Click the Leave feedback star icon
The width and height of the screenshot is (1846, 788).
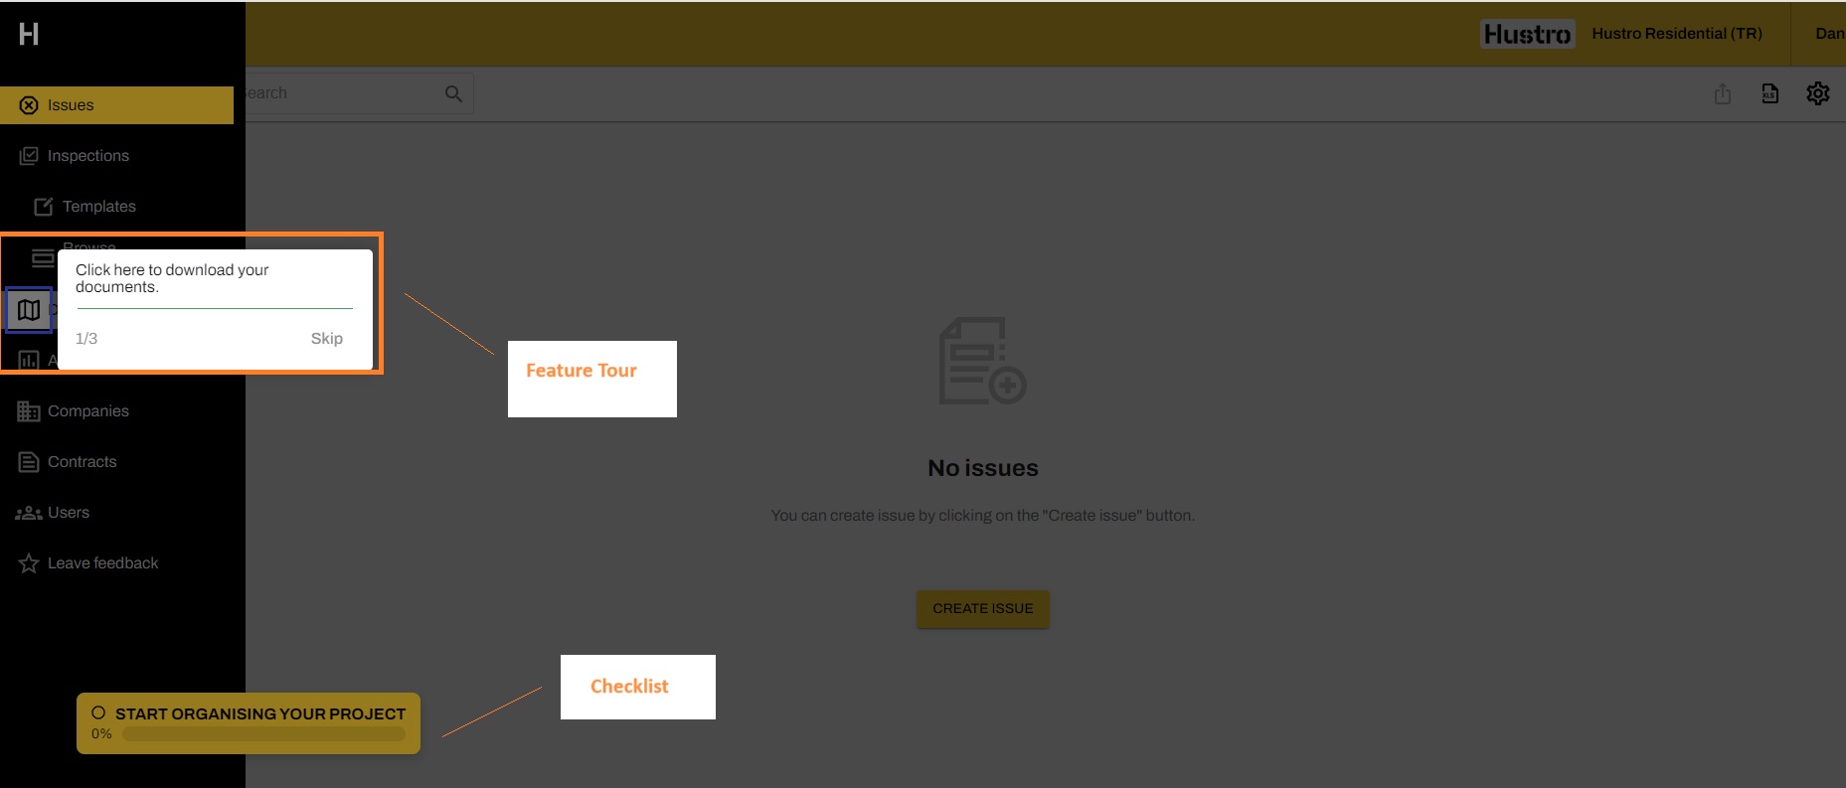(x=28, y=563)
